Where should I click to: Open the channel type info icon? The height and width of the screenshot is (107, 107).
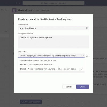[87, 56]
